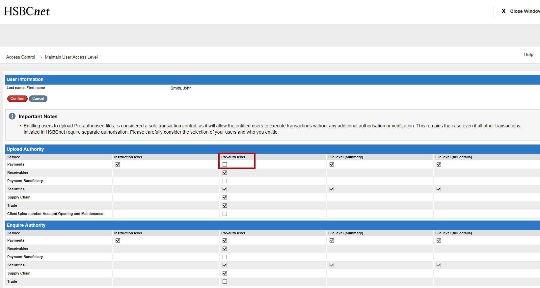Check Enquire Trade Pre-auth checkbox

coord(225,281)
